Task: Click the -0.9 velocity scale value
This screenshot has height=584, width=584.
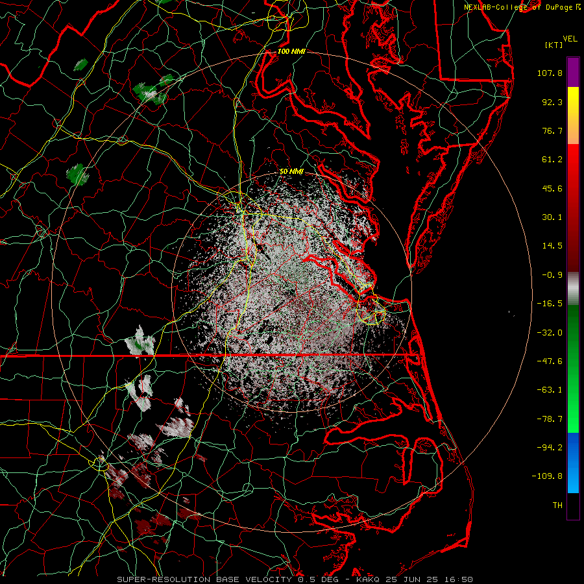Action: [x=552, y=275]
